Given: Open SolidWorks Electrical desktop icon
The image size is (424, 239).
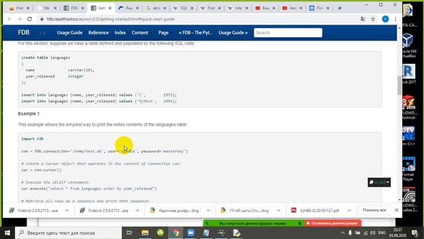Looking at the screenshot, I should point(408,107).
